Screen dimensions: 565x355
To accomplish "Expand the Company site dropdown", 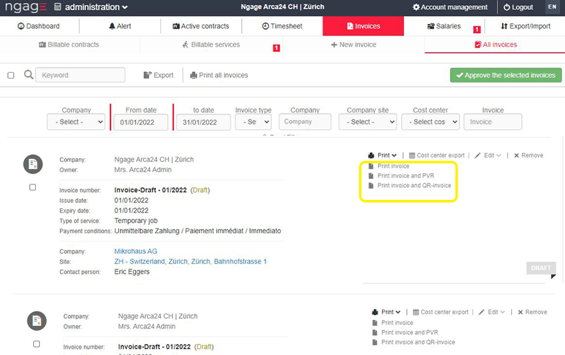I will (x=367, y=122).
